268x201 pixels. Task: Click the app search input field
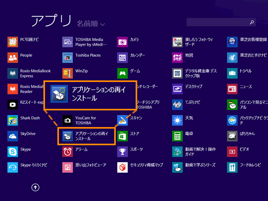[221, 22]
